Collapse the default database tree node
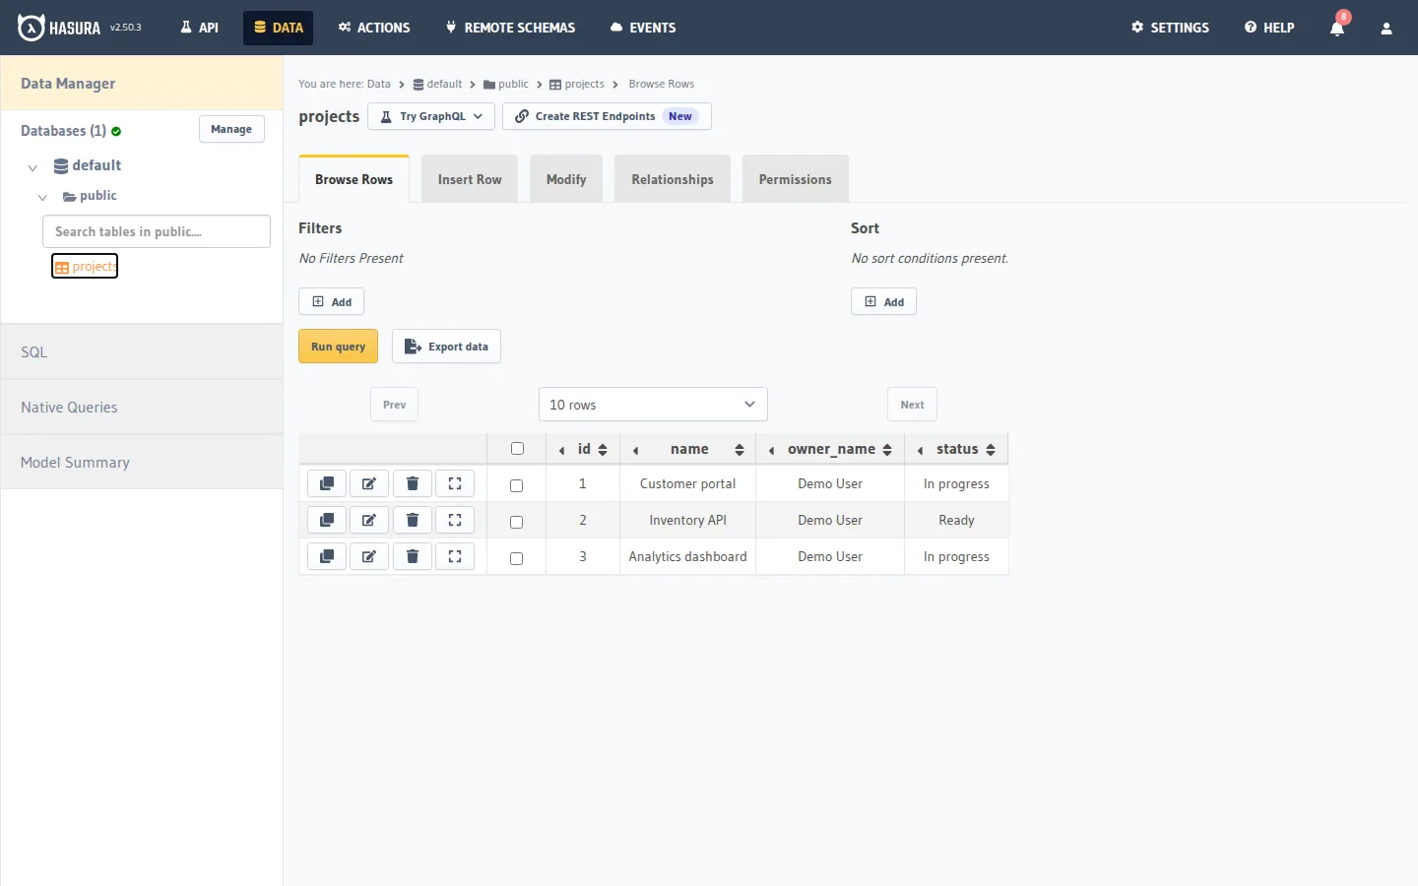1418x886 pixels. [x=32, y=167]
